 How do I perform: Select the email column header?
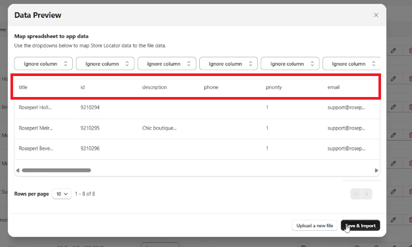click(x=333, y=87)
